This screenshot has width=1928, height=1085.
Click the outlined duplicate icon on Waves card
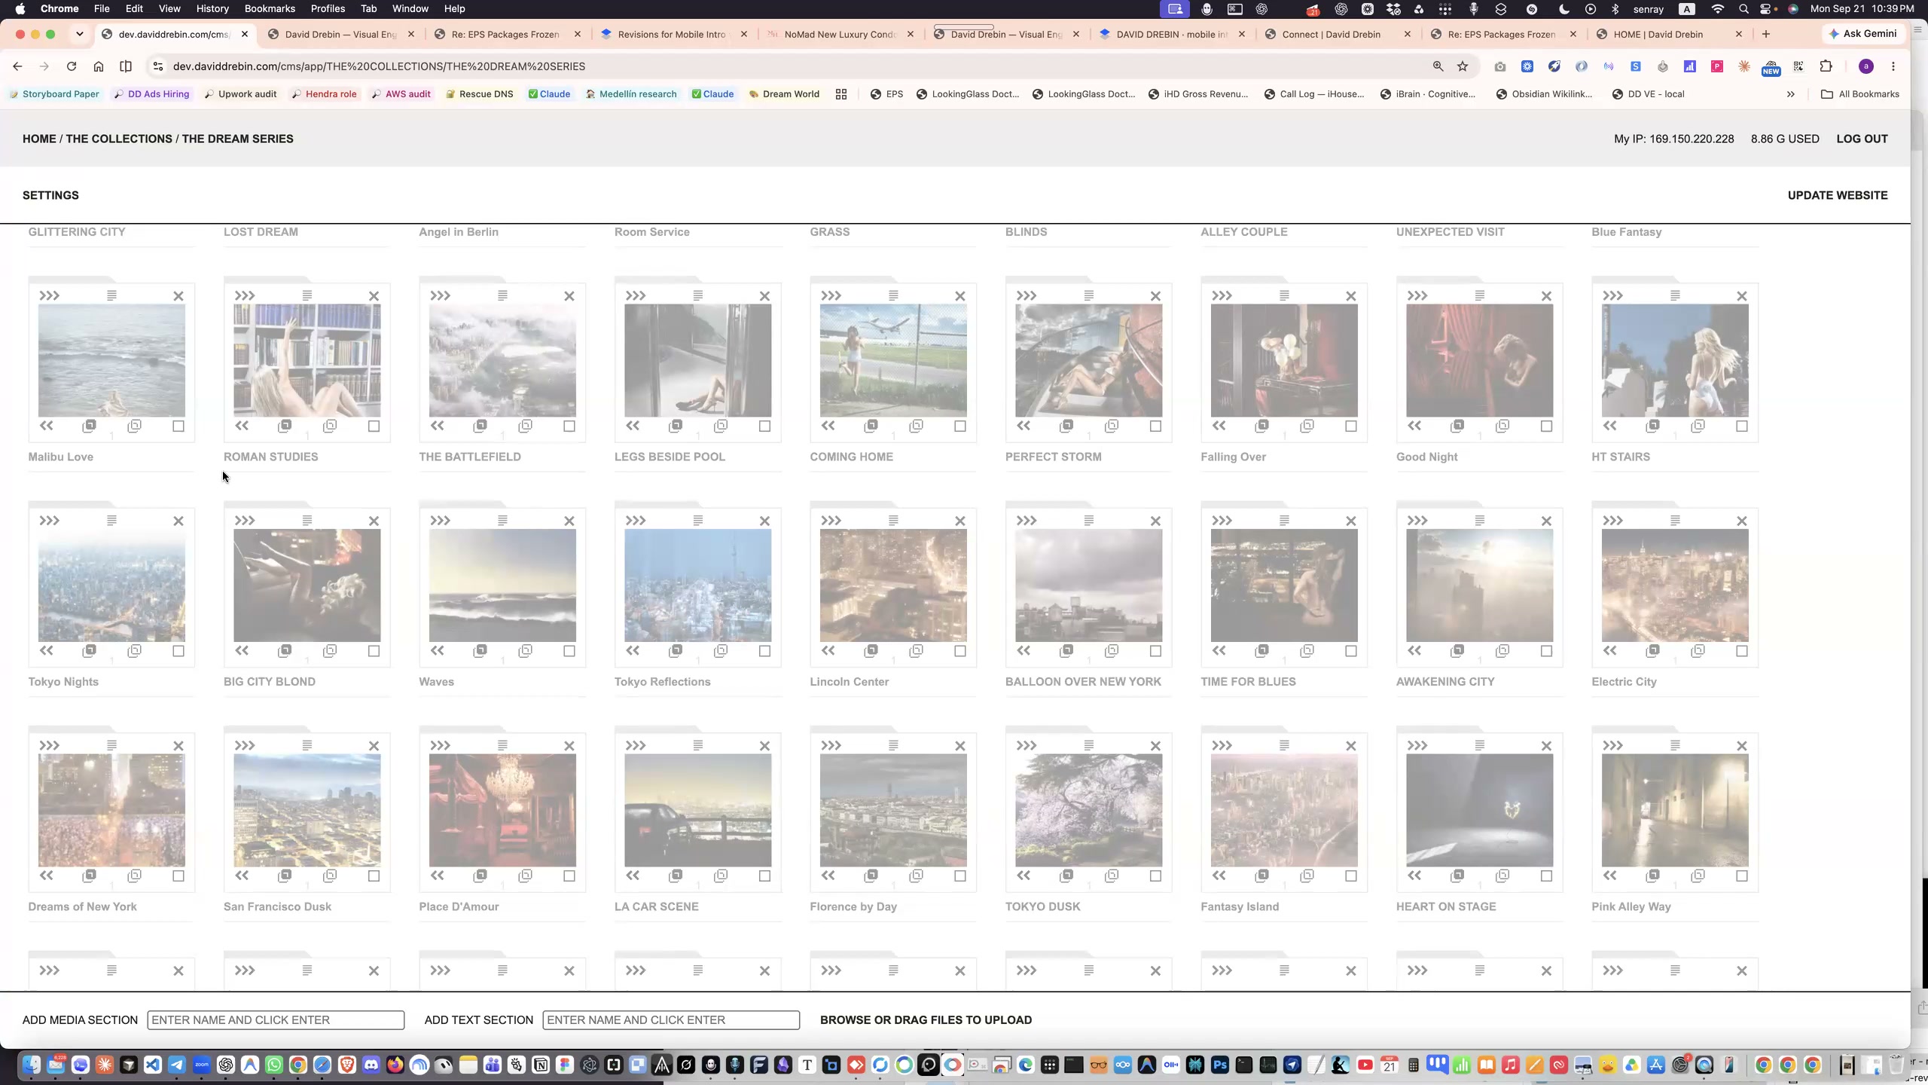tap(526, 650)
